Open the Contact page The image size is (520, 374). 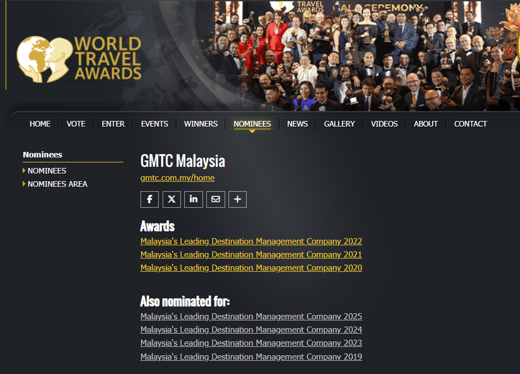pos(471,124)
